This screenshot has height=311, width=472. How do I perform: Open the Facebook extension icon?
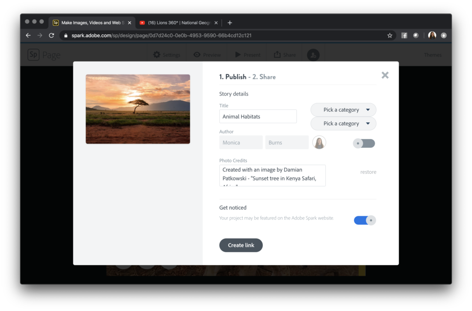coord(404,35)
